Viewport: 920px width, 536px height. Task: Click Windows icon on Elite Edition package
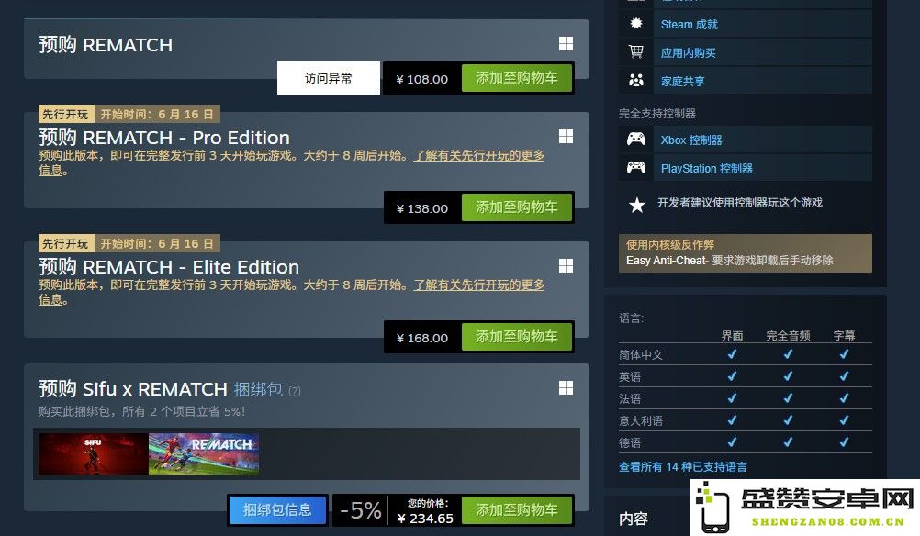pyautogui.click(x=566, y=266)
